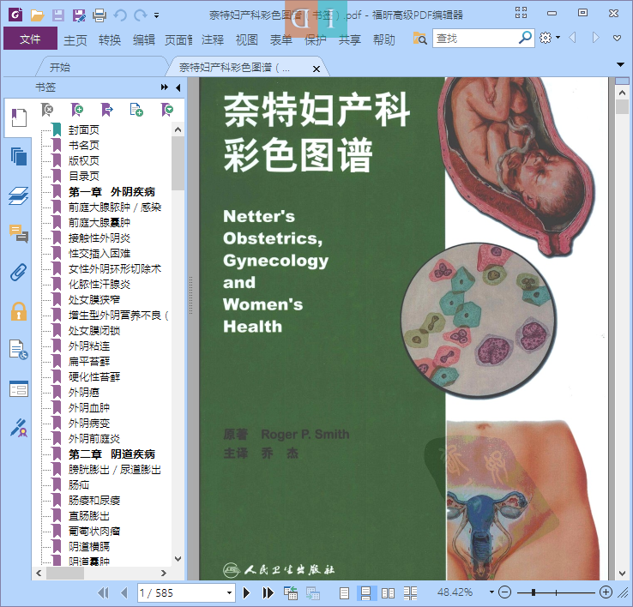
Task: Open the 文件 menu
Action: [30, 39]
